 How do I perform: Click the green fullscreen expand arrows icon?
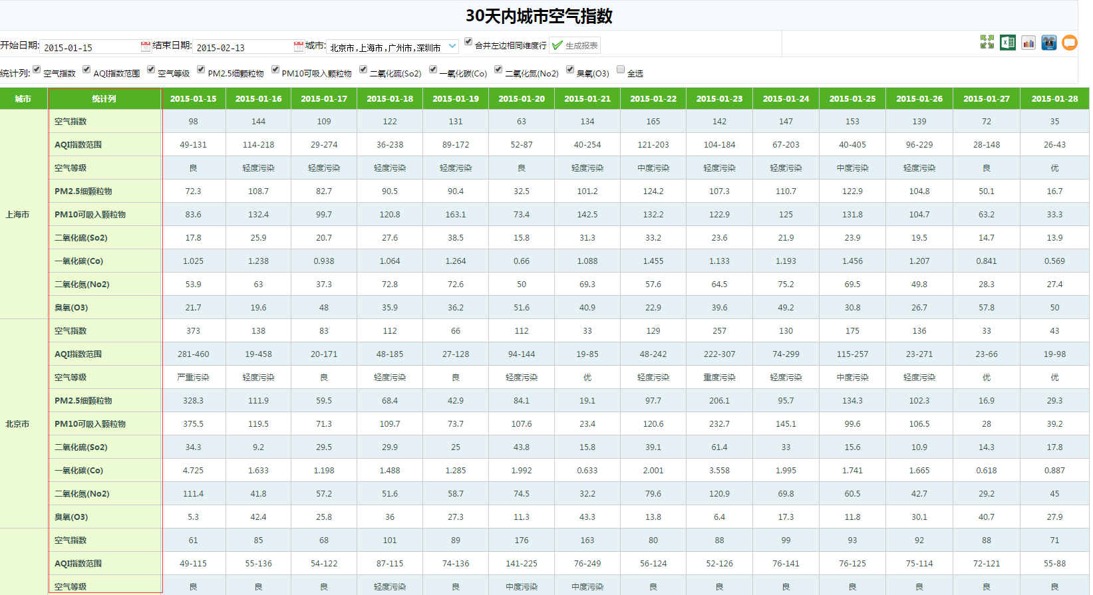[x=987, y=43]
